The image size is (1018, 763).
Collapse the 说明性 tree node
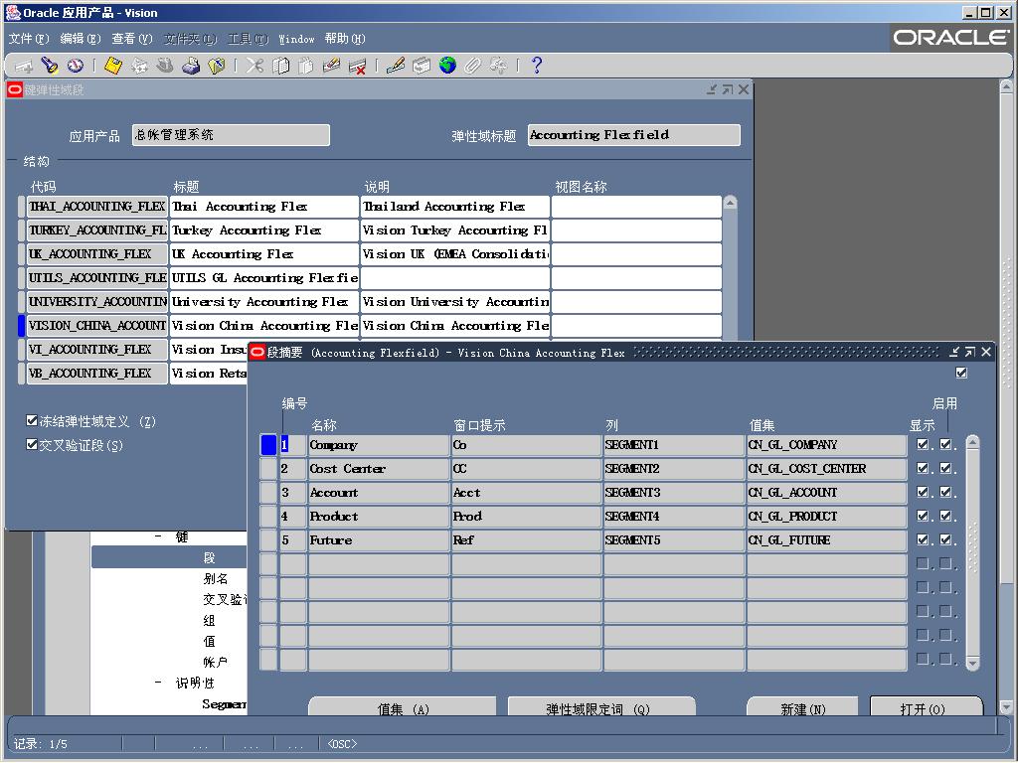click(x=158, y=683)
